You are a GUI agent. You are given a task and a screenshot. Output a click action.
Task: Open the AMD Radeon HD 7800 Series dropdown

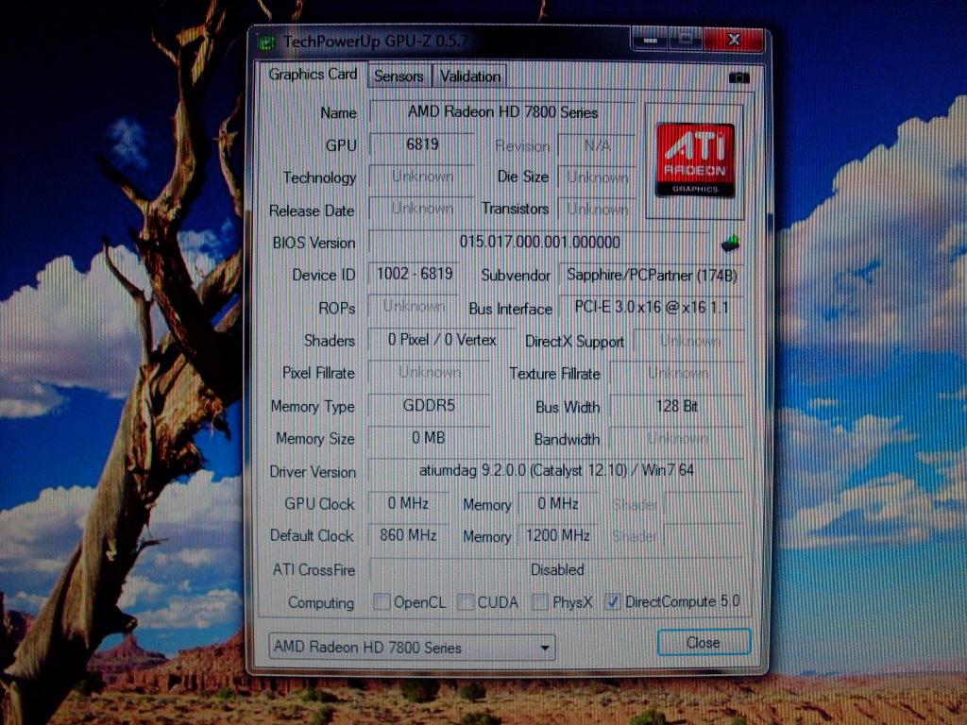[412, 647]
